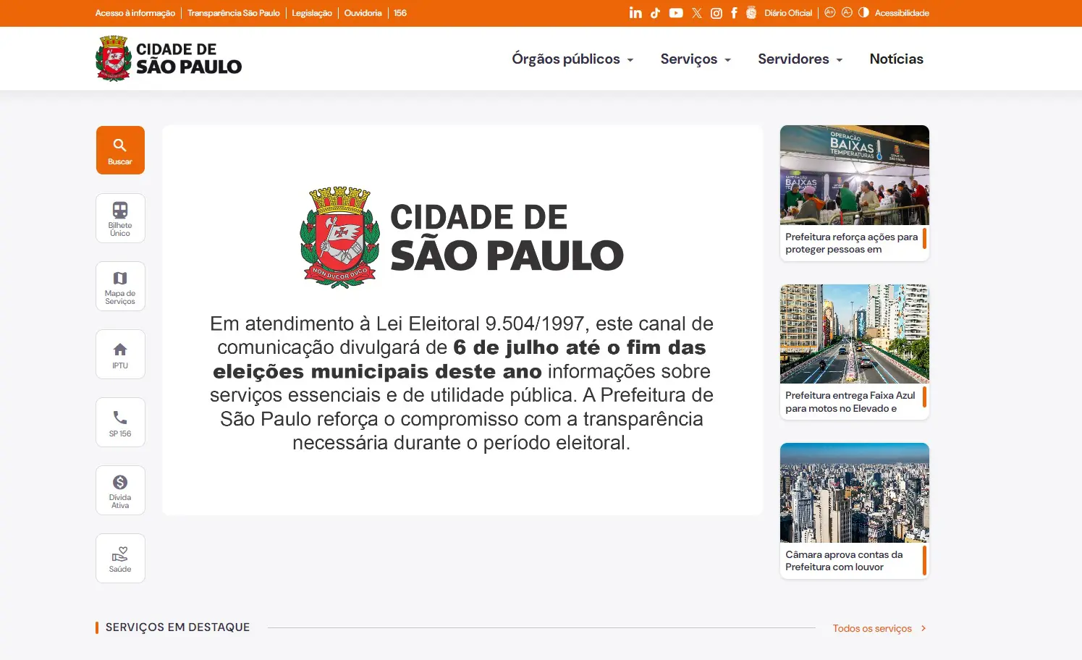The image size is (1082, 660).
Task: Open the Instagram social icon
Action: tap(717, 13)
